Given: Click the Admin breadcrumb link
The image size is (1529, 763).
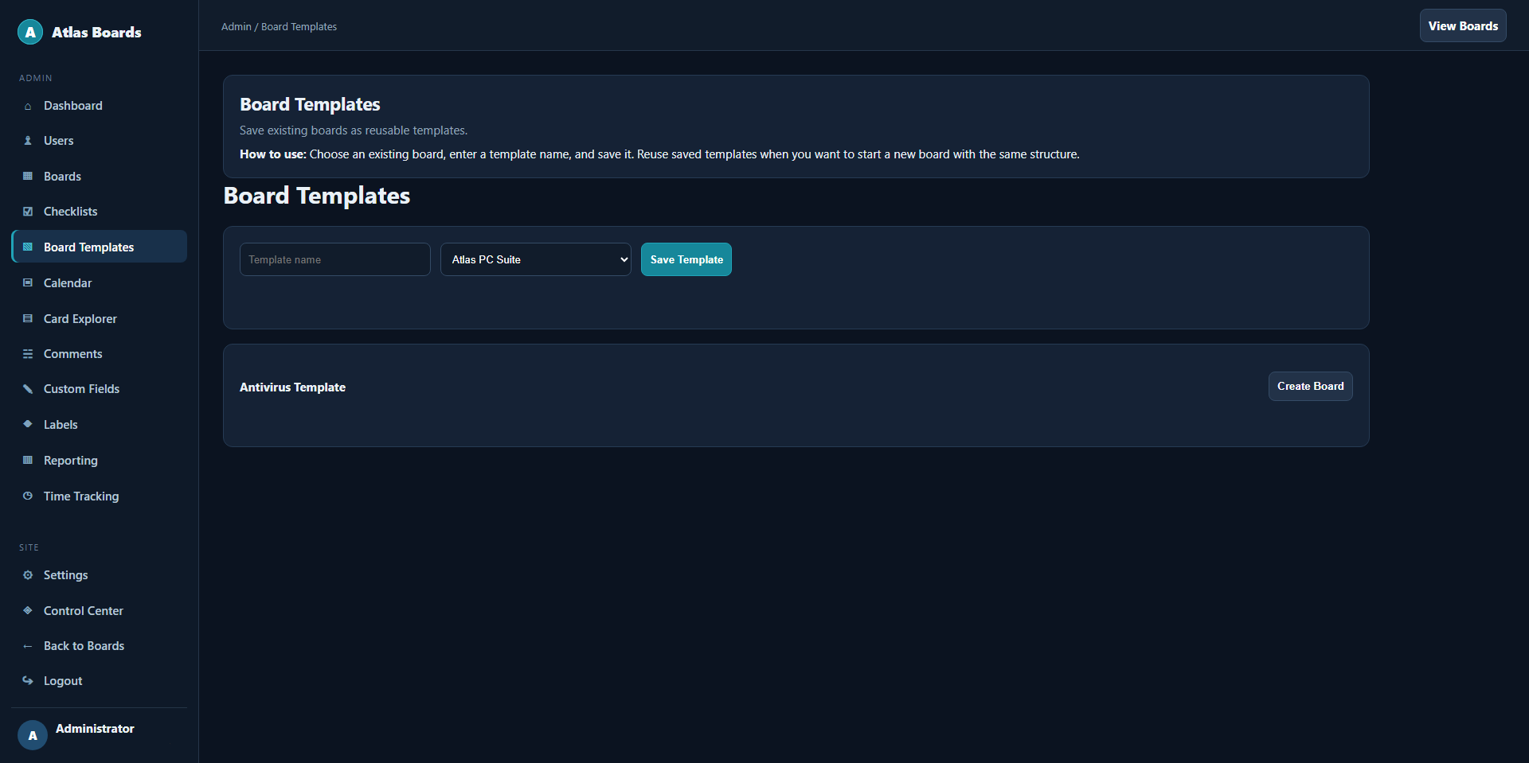Looking at the screenshot, I should [x=236, y=27].
